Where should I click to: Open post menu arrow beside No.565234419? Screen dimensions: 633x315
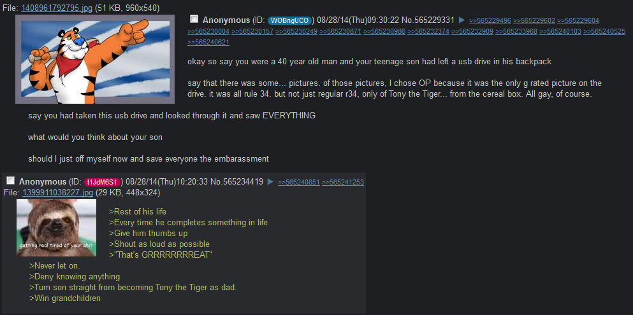tap(270, 181)
